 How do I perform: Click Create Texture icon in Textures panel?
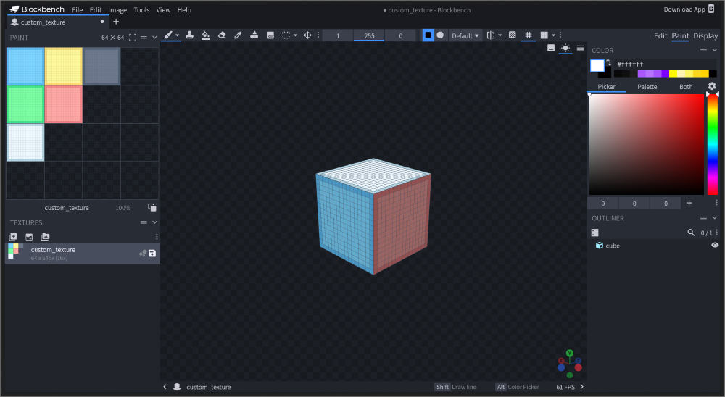click(x=13, y=237)
